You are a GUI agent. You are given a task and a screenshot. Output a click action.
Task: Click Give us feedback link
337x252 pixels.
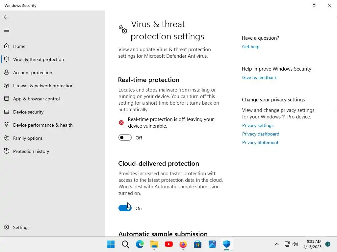click(x=259, y=77)
